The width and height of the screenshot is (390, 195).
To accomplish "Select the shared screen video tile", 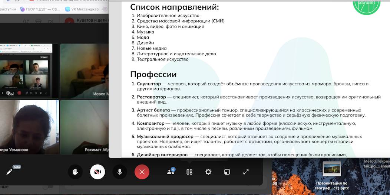I will coord(29,71).
